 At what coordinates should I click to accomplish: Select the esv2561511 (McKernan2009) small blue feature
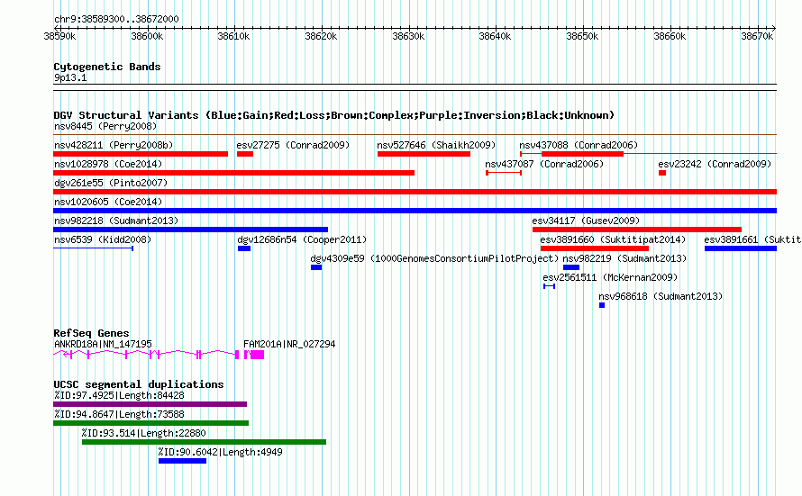(550, 286)
